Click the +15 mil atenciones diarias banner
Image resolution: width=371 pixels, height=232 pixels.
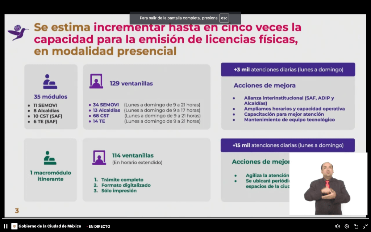[288, 145]
